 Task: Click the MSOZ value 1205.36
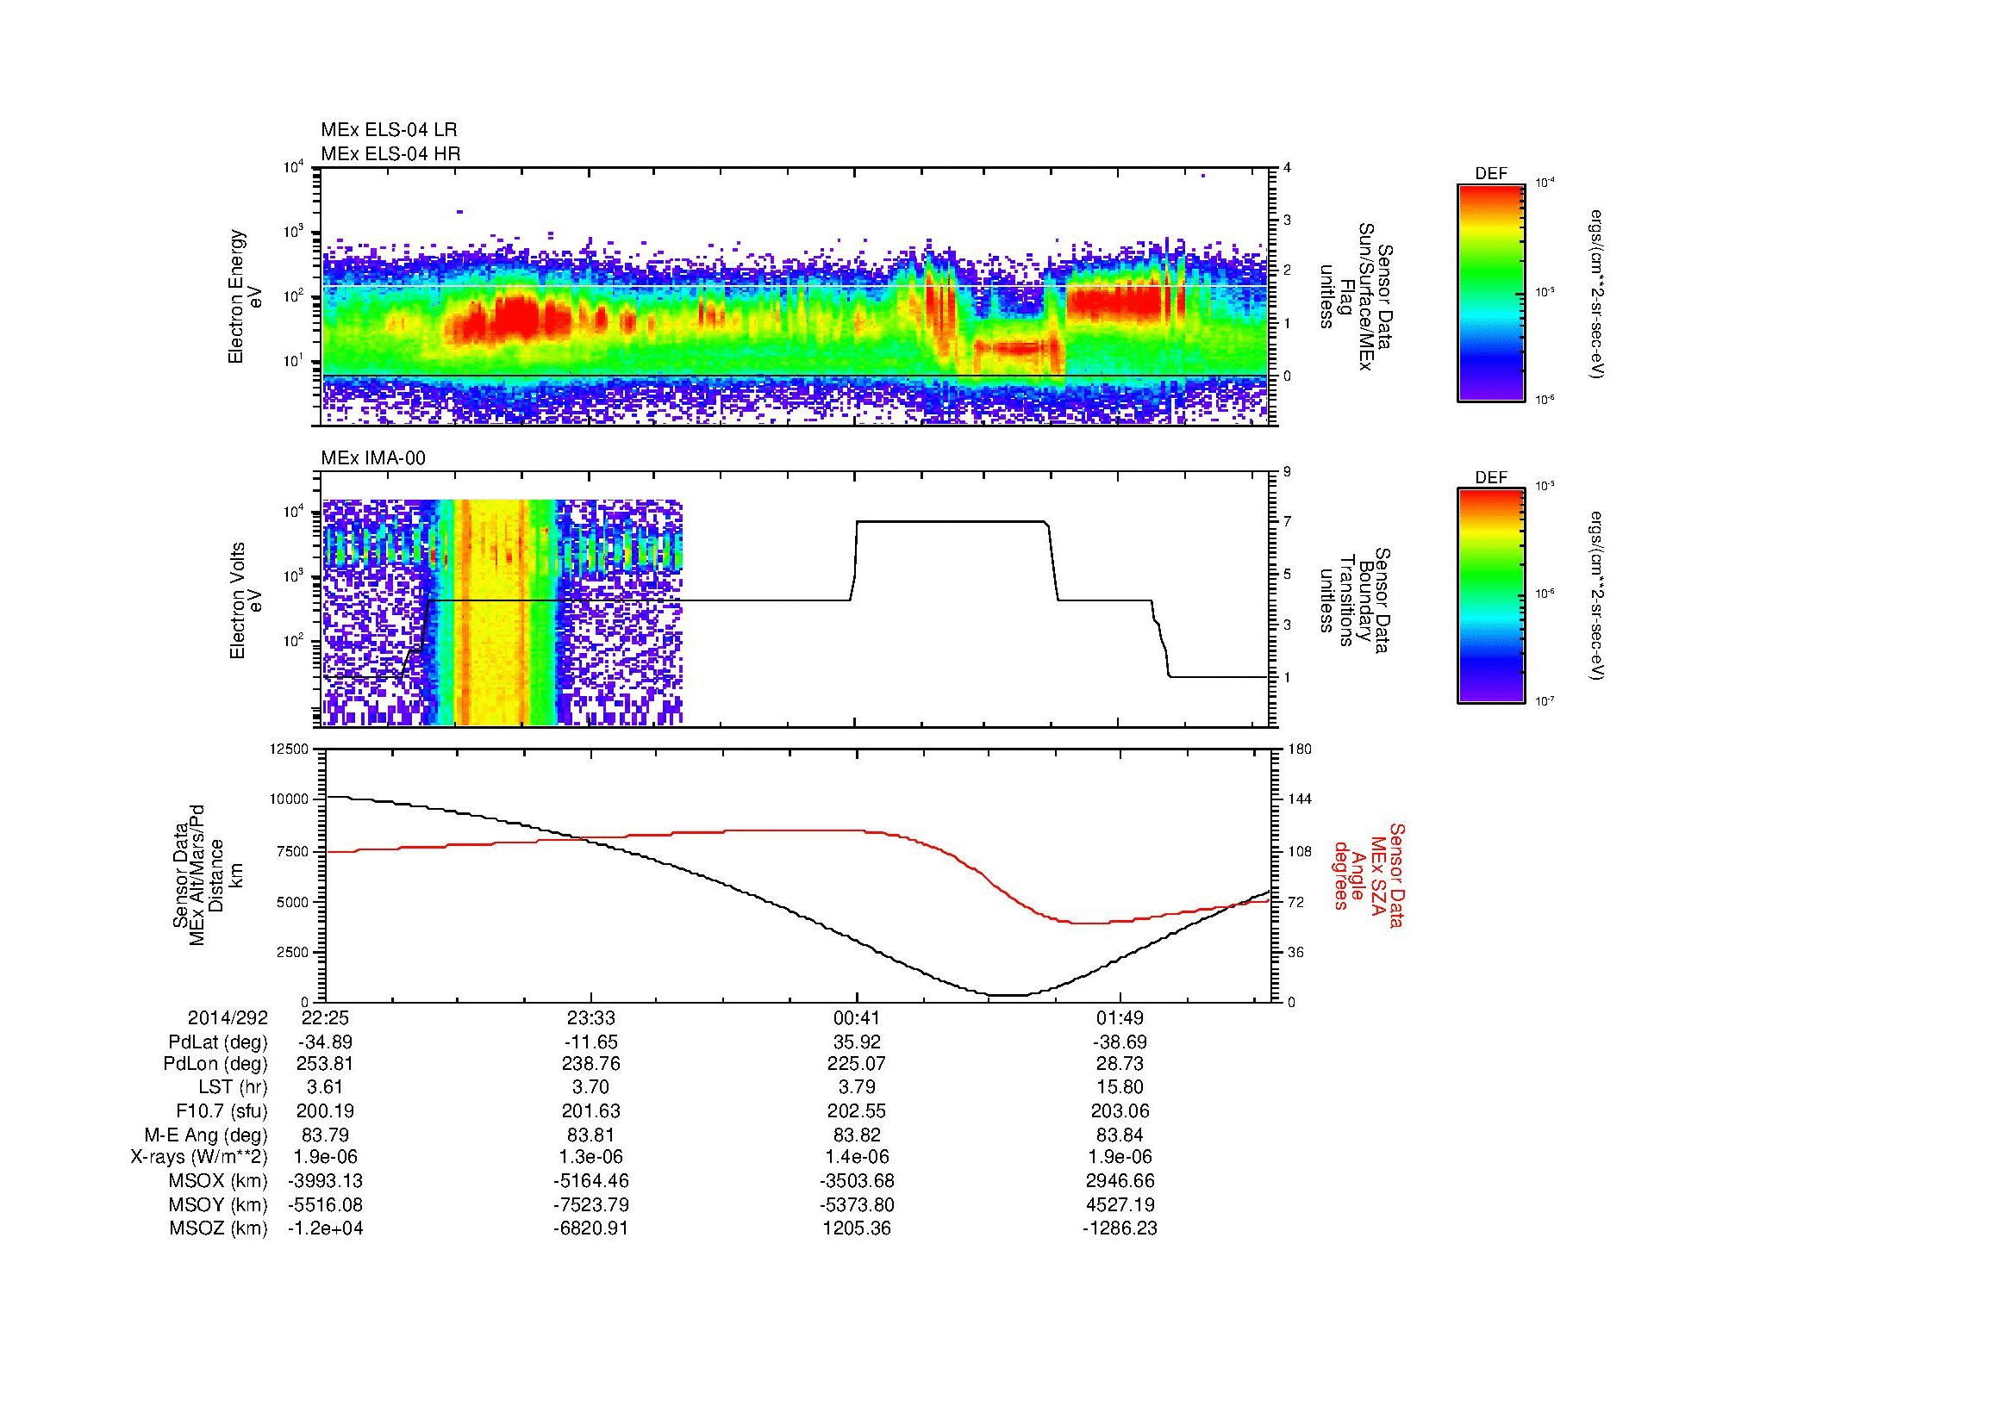tap(856, 1228)
